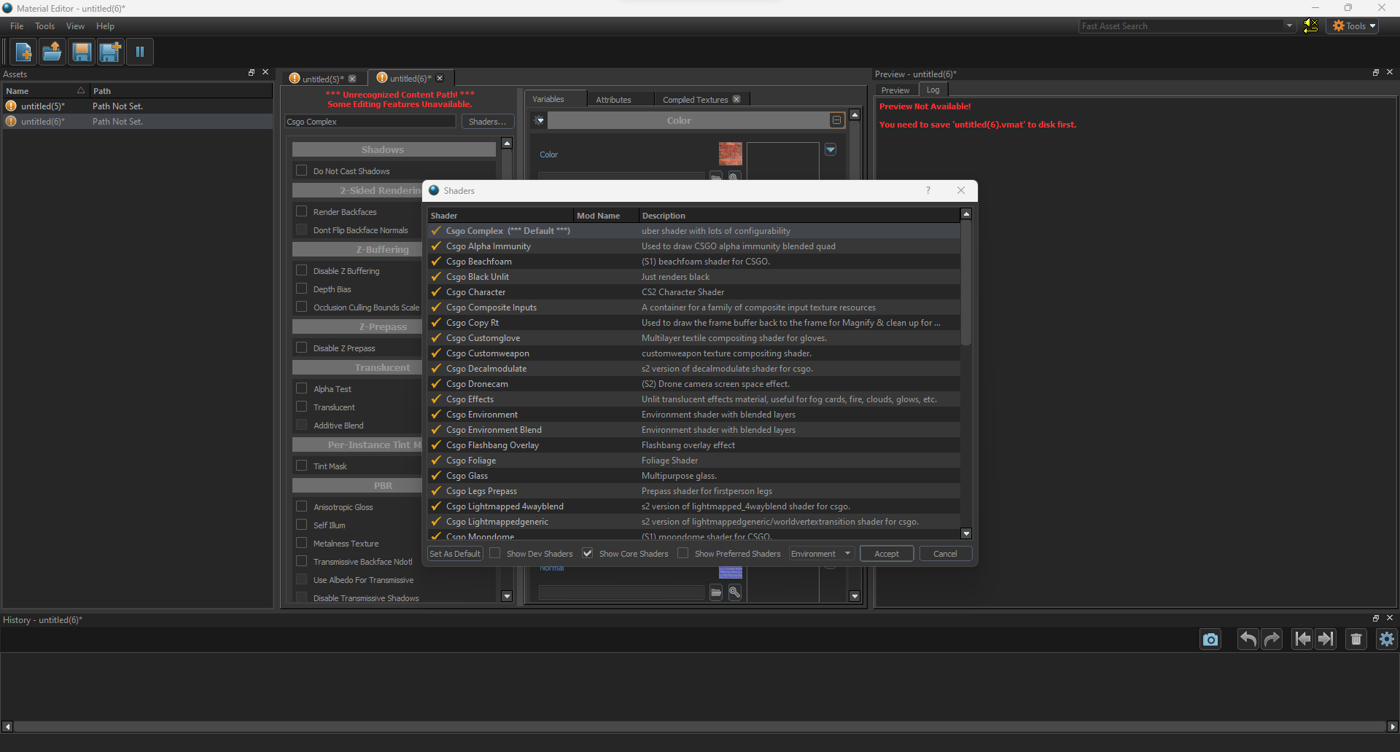Undock the History panel
Screen dimensions: 1400x752
pyautogui.click(x=1376, y=619)
